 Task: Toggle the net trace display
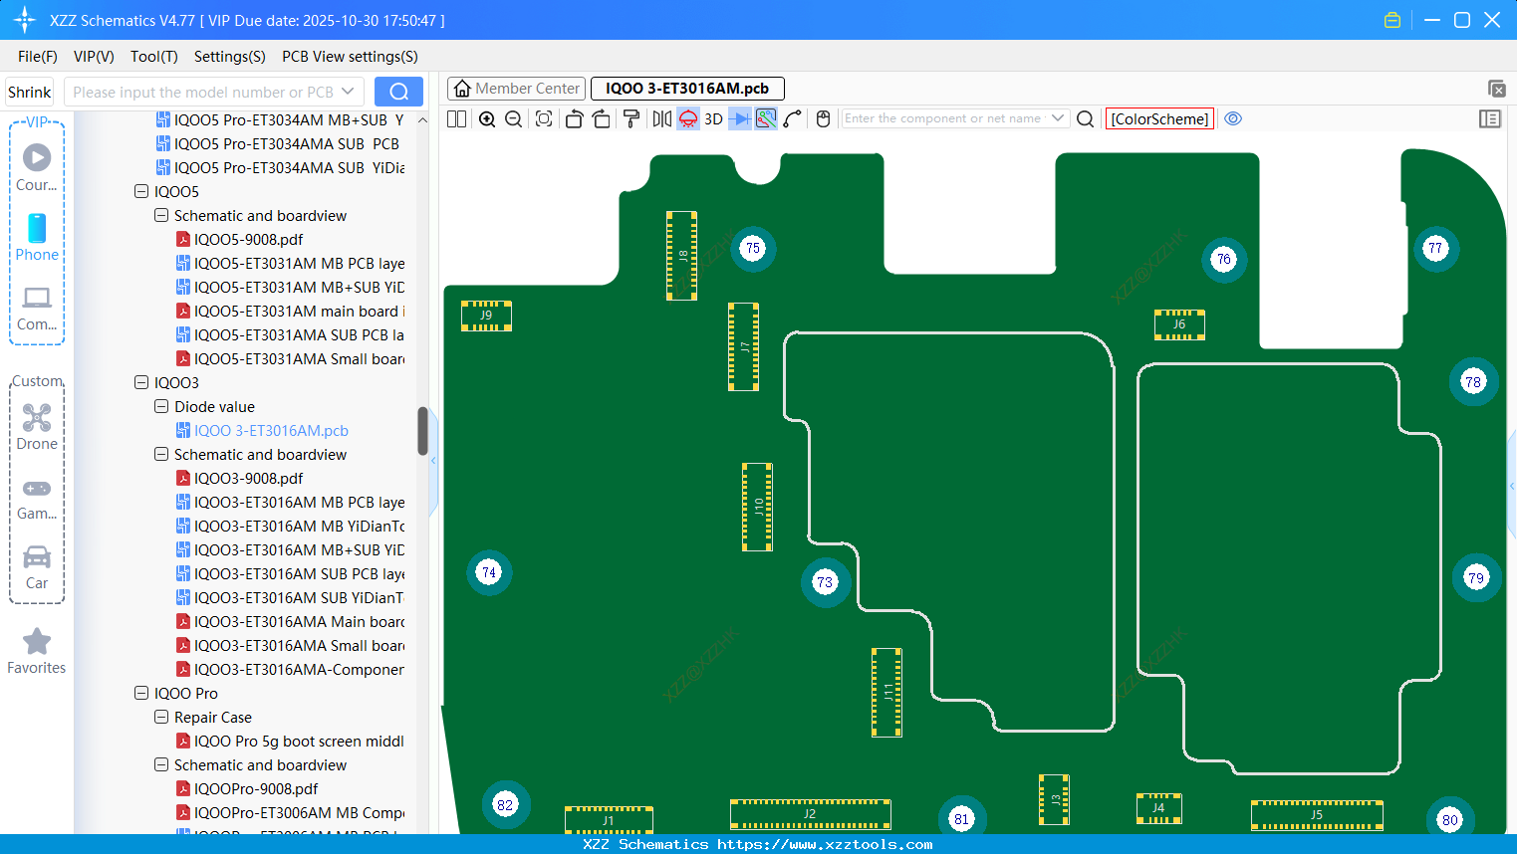766,119
